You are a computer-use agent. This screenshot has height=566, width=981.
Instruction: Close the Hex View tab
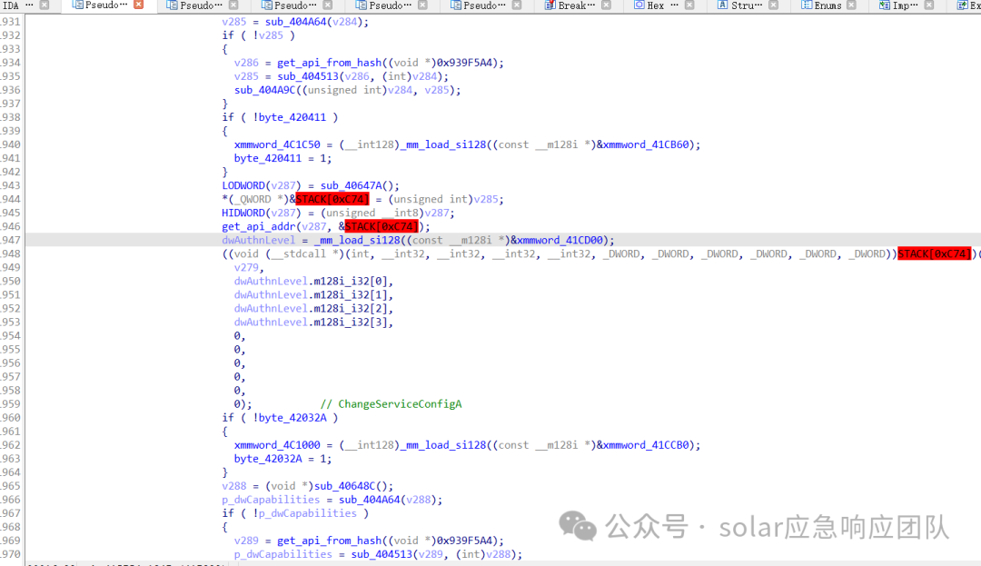click(689, 5)
